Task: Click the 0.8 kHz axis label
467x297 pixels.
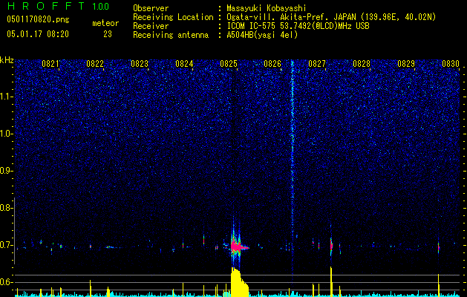Action: pos(6,208)
